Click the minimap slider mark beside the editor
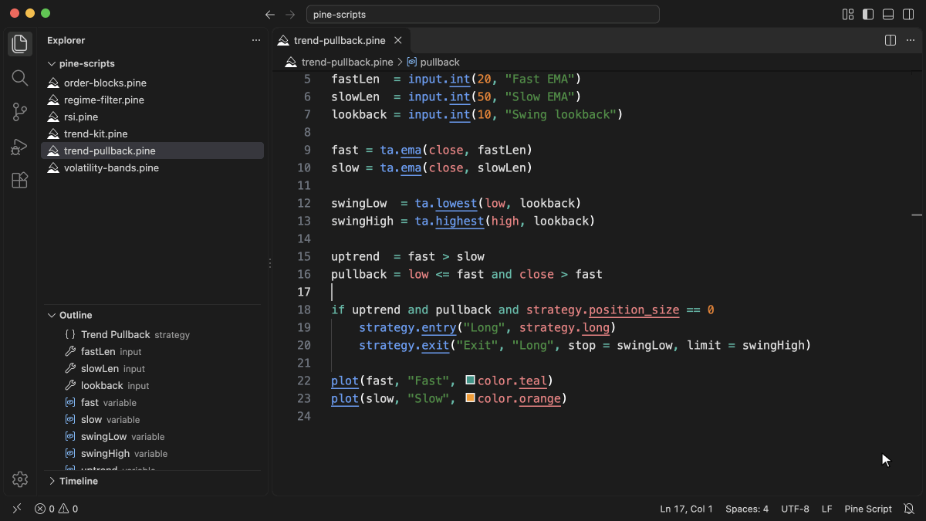Image resolution: width=926 pixels, height=521 pixels. 917,215
